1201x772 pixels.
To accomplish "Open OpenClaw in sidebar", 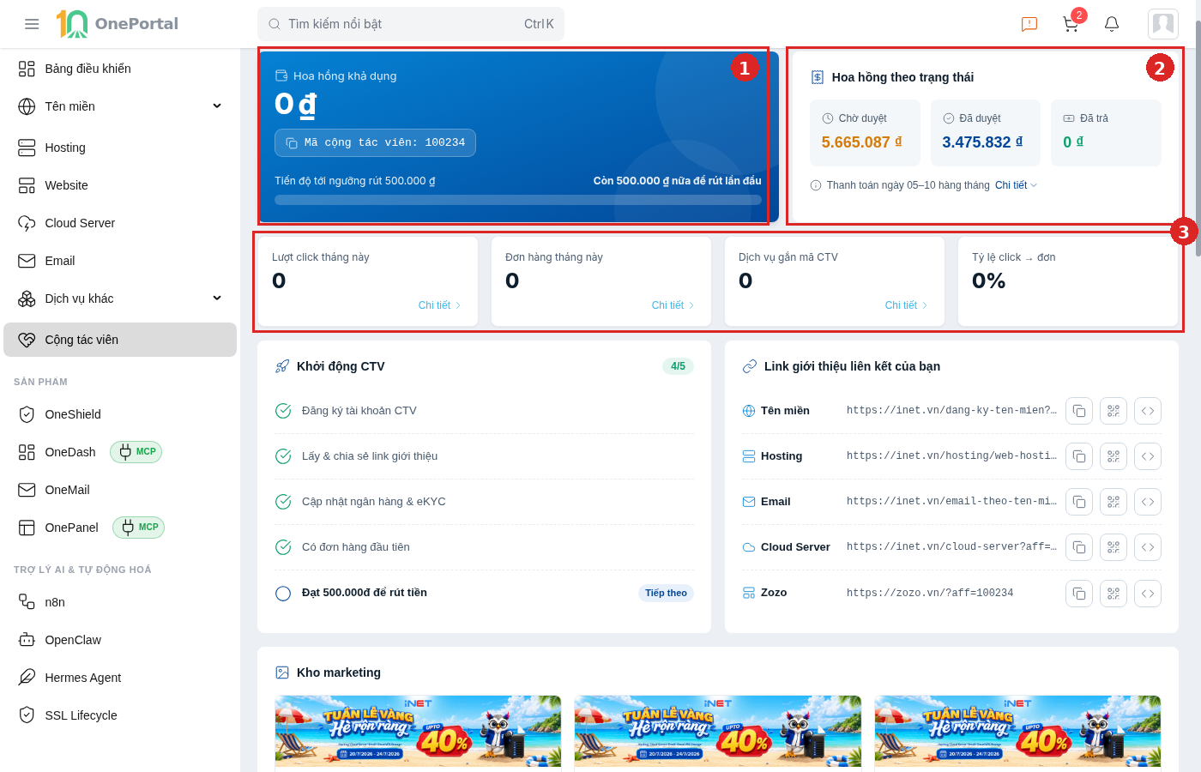I will pyautogui.click(x=120, y=640).
